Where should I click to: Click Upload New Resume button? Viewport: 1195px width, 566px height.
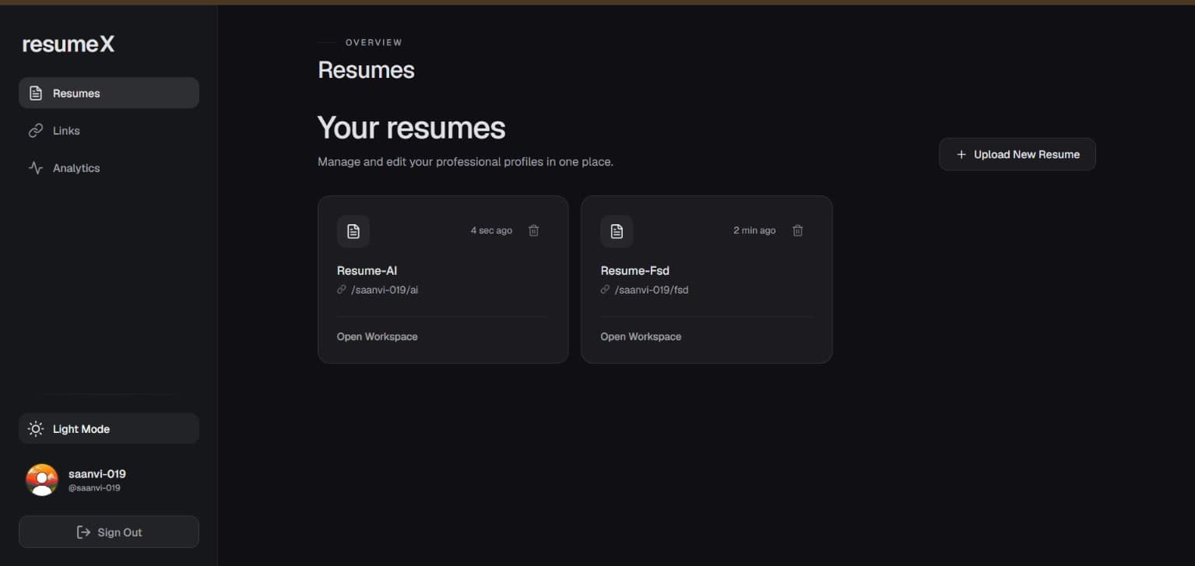[x=1018, y=154]
